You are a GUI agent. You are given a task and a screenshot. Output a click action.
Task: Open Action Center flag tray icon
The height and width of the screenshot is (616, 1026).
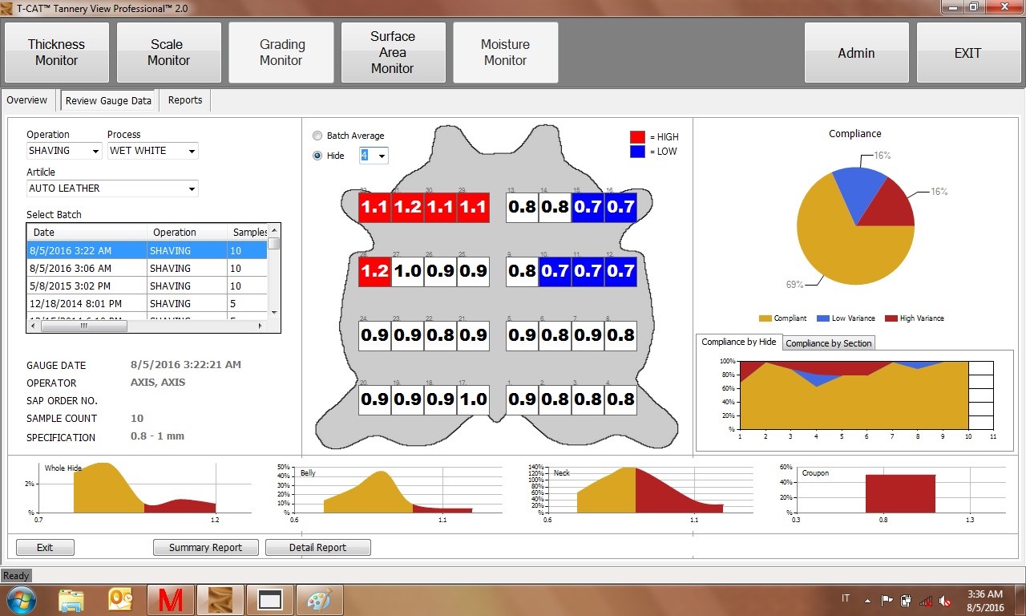coord(887,600)
